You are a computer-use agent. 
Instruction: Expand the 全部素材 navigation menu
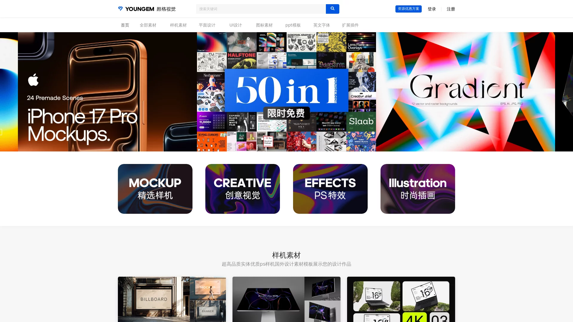pyautogui.click(x=148, y=25)
